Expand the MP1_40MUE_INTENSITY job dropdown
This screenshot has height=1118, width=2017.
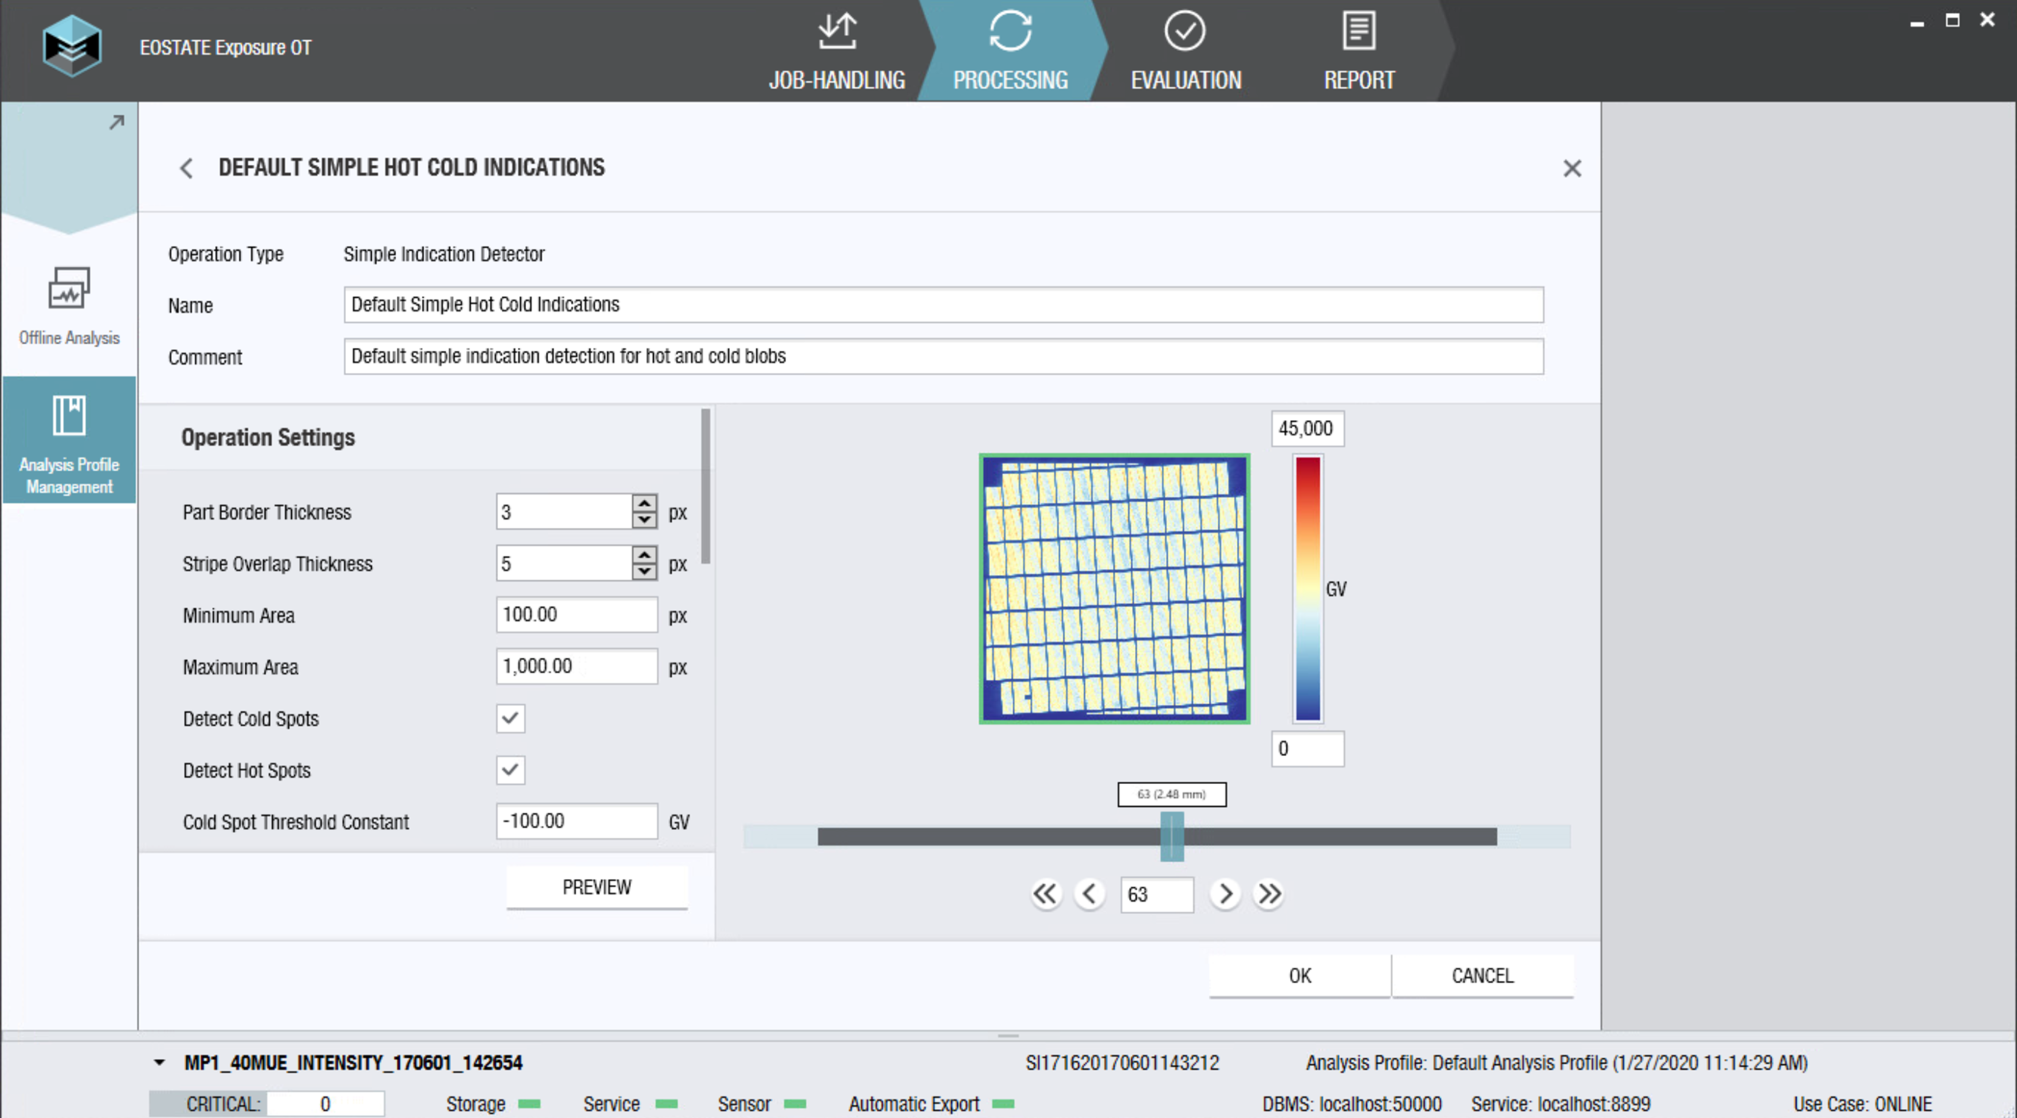(x=159, y=1062)
